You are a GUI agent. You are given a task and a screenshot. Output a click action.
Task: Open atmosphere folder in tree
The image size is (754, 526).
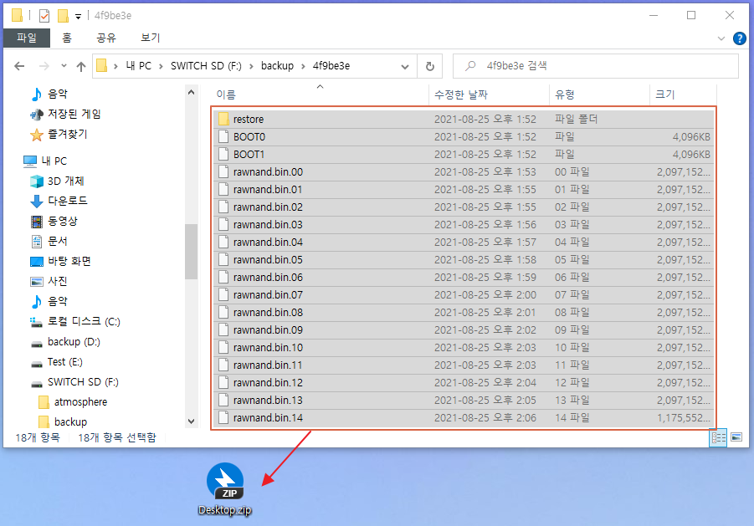pyautogui.click(x=73, y=402)
